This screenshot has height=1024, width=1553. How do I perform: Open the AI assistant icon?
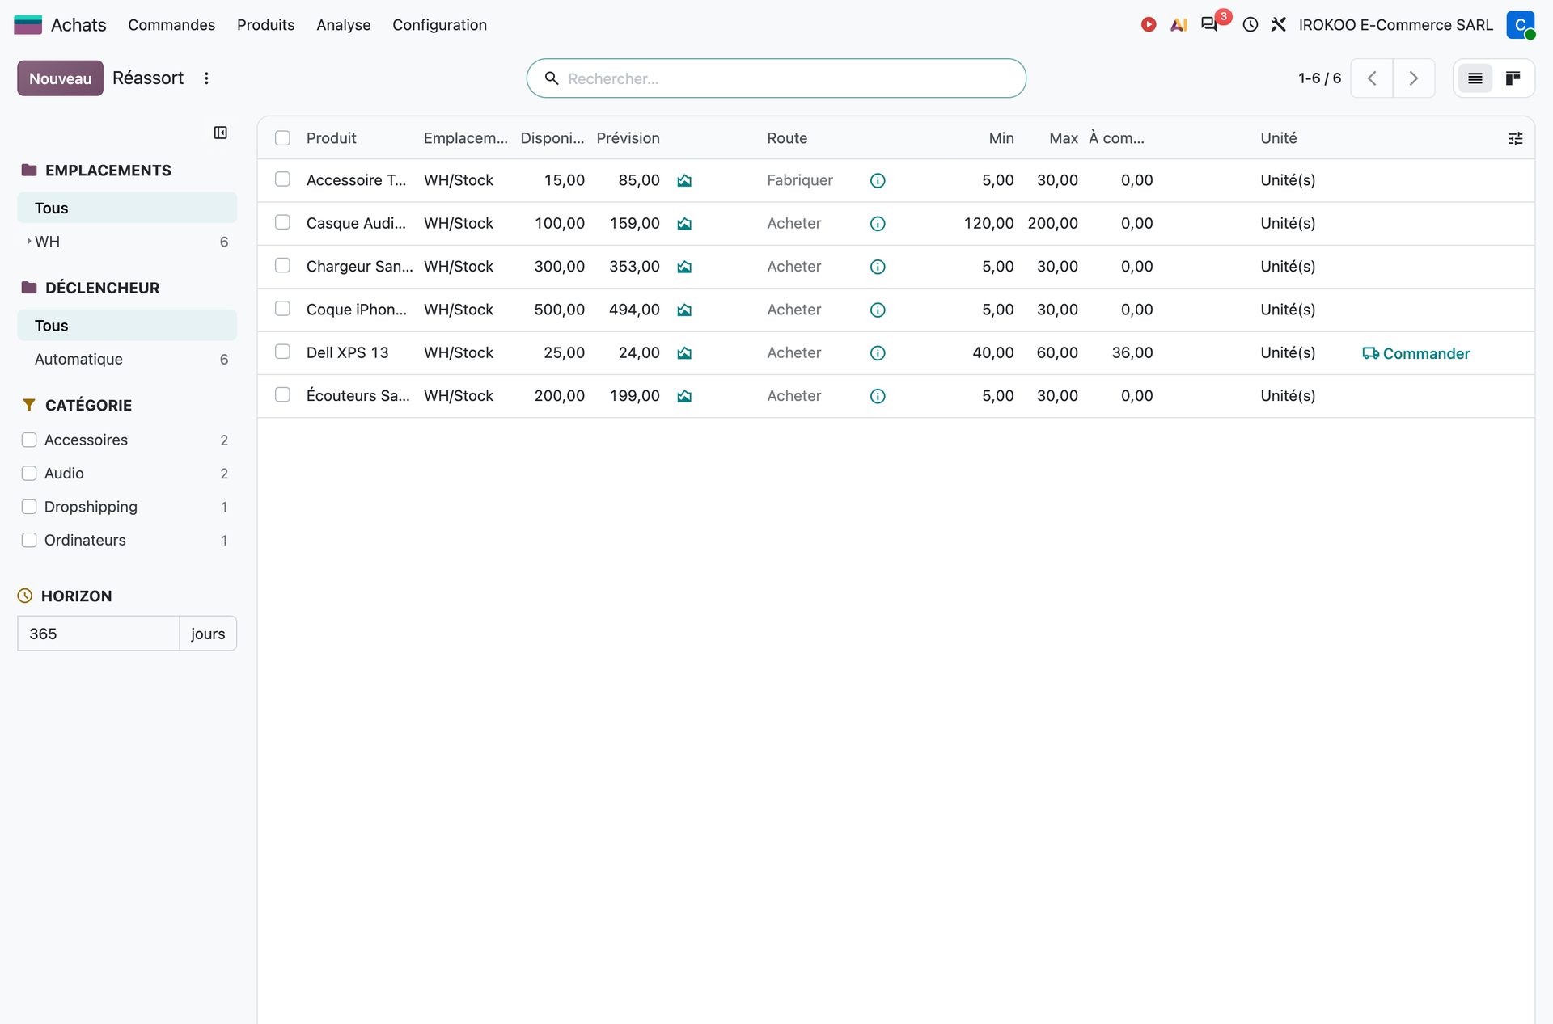(x=1179, y=25)
